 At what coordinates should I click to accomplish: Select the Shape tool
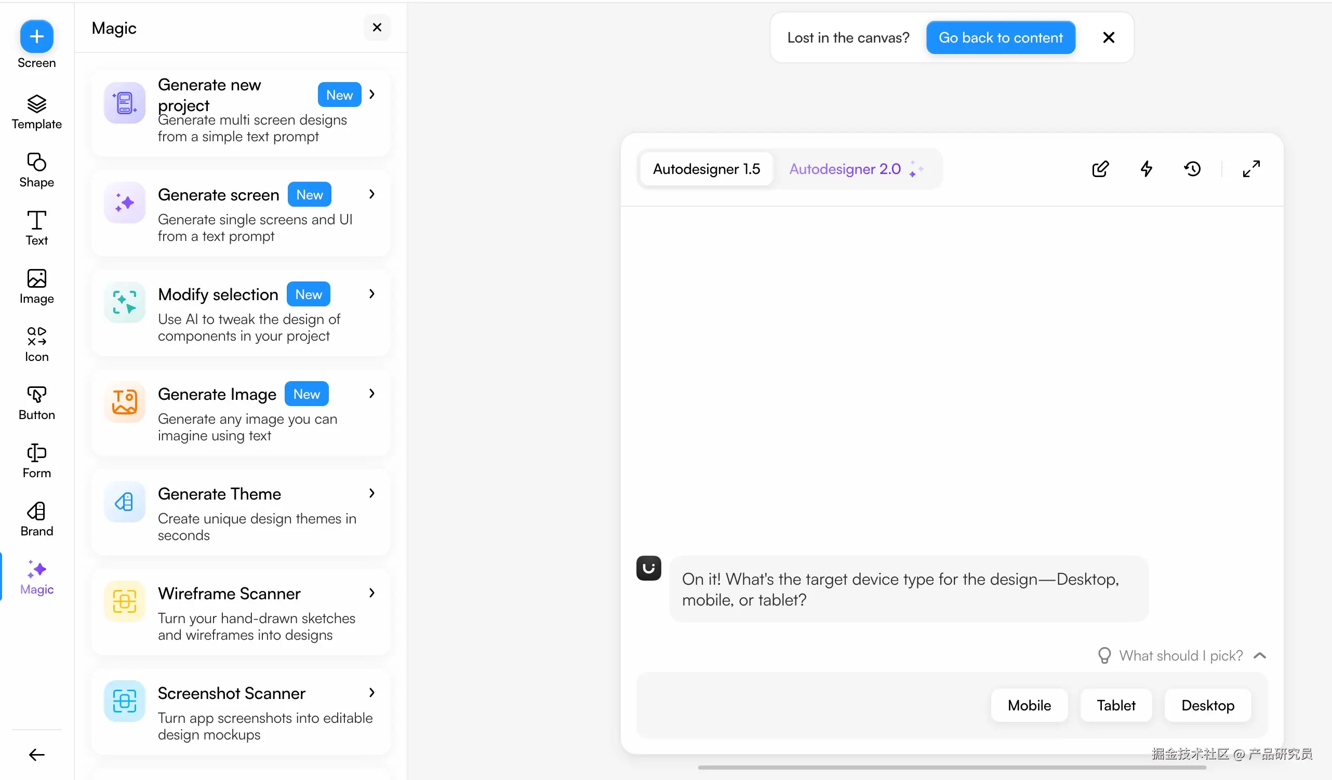point(36,162)
